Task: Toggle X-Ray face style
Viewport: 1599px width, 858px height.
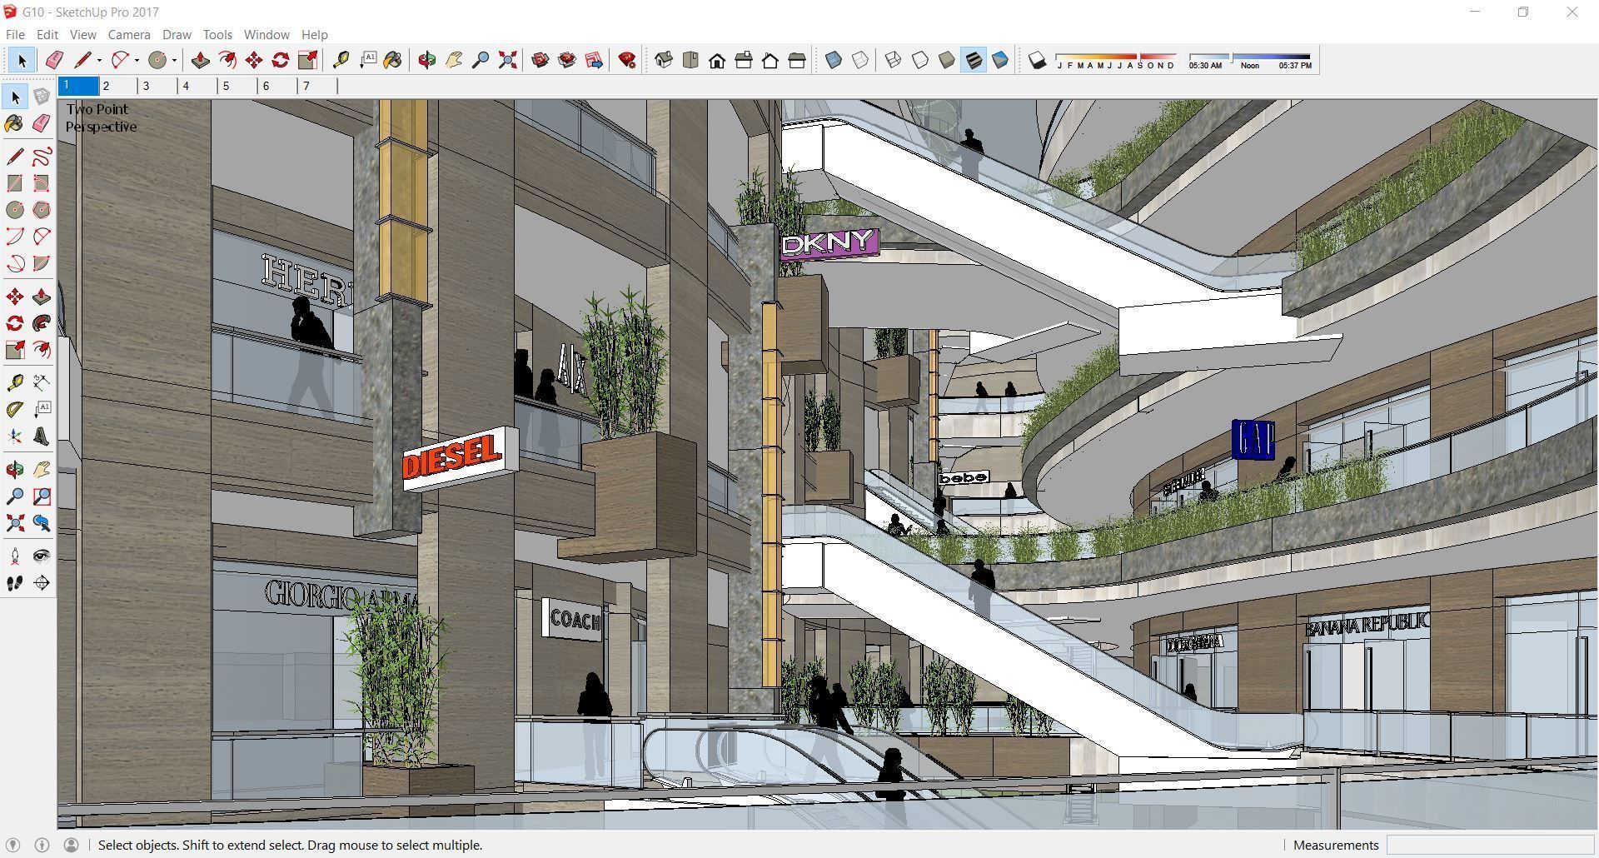Action: pyautogui.click(x=834, y=60)
